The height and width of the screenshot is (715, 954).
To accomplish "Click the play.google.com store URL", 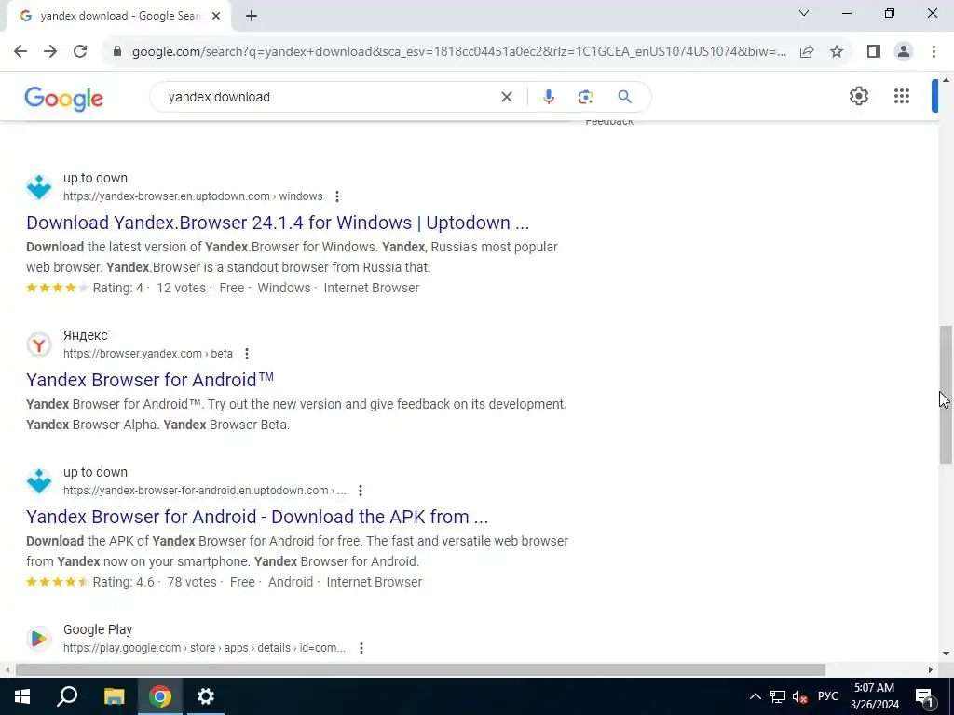I will tap(204, 648).
